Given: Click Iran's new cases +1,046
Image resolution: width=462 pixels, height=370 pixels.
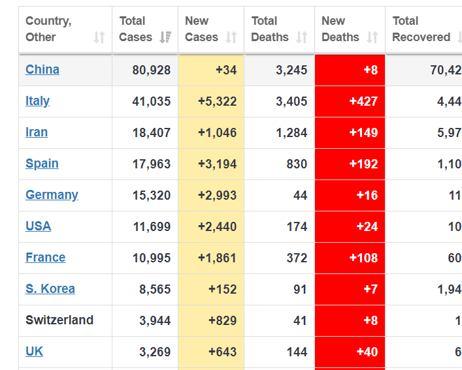Looking at the screenshot, I should (x=218, y=133).
